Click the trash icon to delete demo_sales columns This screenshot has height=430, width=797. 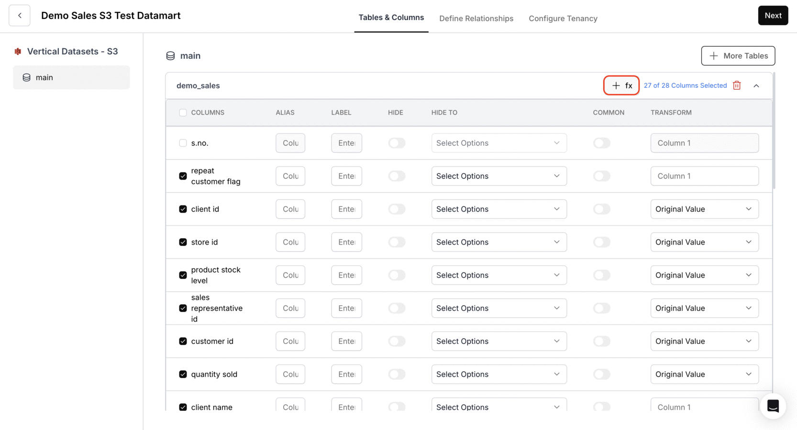736,85
